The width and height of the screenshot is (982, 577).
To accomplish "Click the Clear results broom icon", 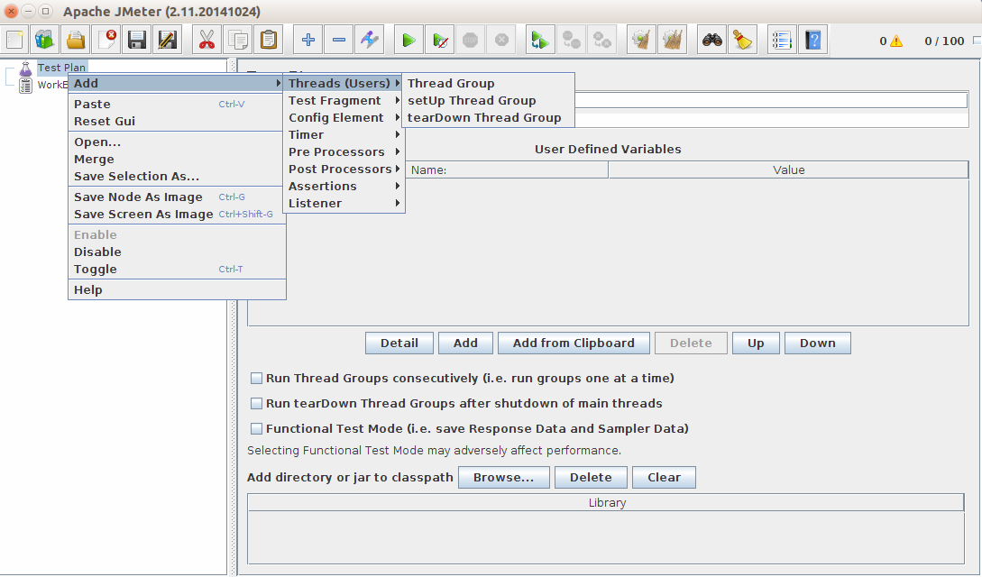I will 640,40.
